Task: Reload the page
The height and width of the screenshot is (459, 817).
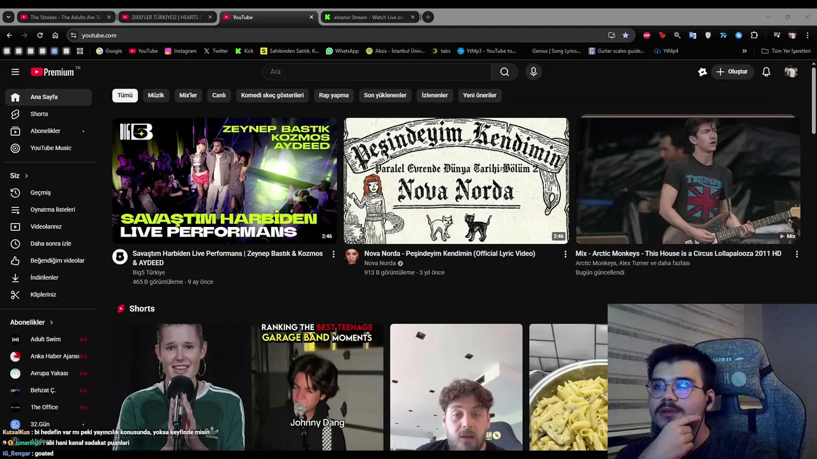Action: [x=40, y=35]
